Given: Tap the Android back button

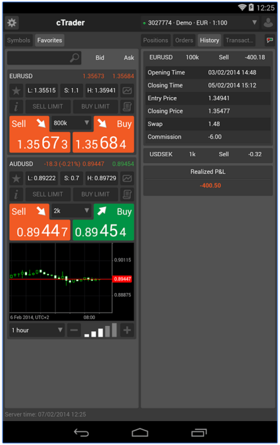Looking at the screenshot, I should (81, 432).
